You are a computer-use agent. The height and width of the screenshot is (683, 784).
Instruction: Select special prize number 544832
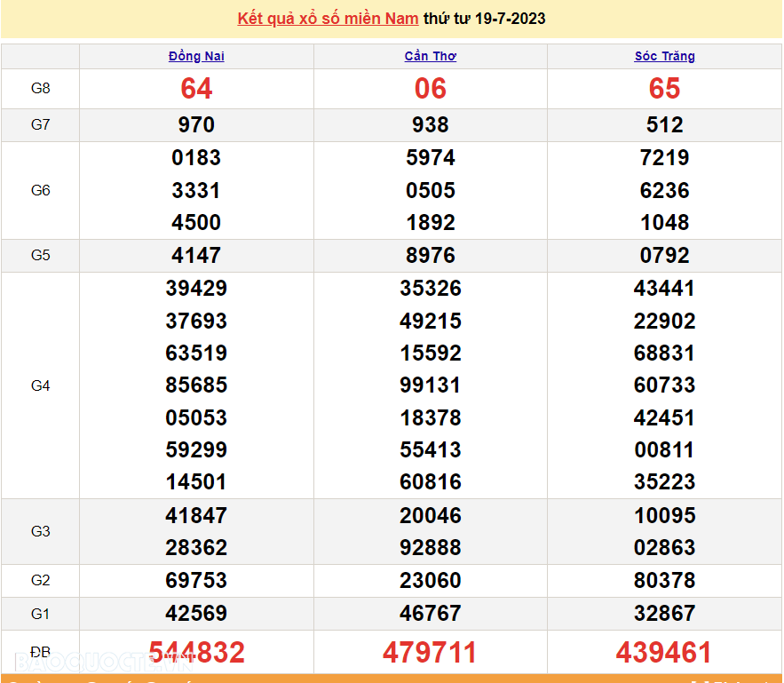coord(196,653)
